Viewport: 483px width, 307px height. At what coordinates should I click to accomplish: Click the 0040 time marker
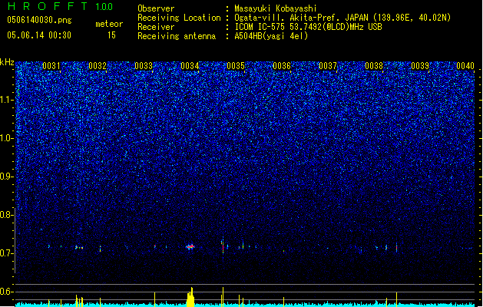tap(465, 66)
